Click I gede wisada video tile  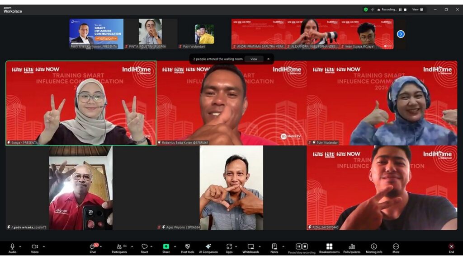[x=81, y=188]
